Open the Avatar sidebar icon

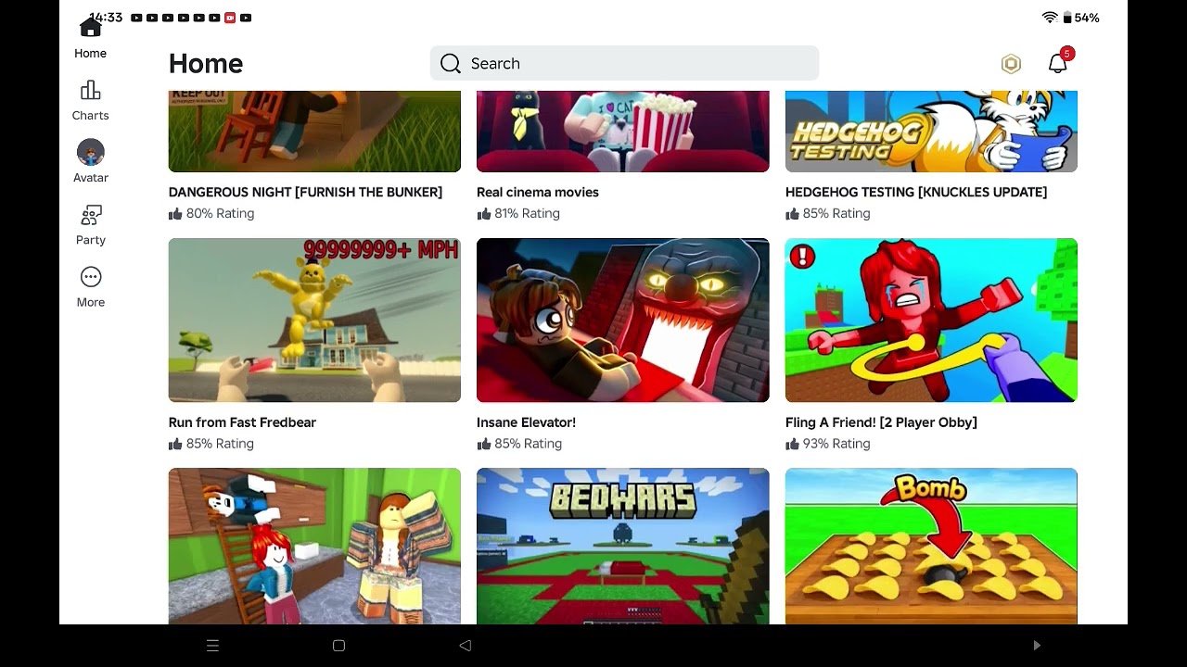pos(91,152)
